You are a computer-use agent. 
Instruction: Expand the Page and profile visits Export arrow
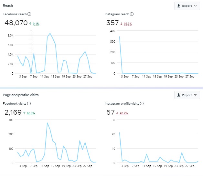(x=195, y=95)
